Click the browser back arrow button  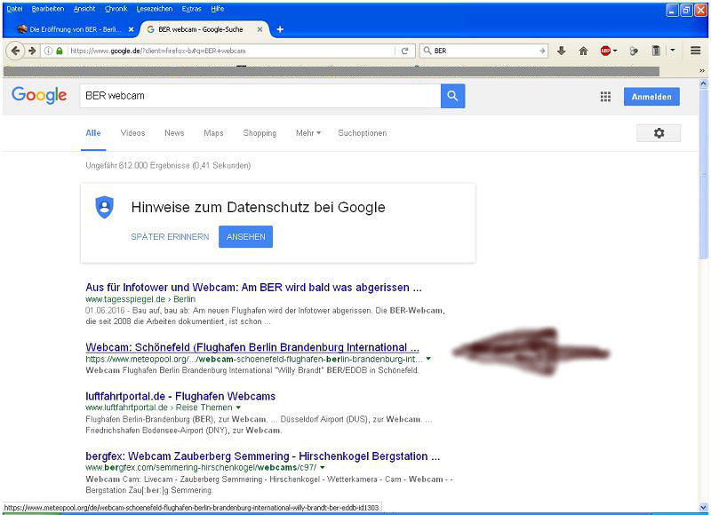(15, 51)
